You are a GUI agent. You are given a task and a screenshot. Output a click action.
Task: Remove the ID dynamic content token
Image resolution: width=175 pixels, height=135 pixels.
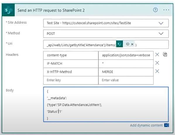pos(132,44)
